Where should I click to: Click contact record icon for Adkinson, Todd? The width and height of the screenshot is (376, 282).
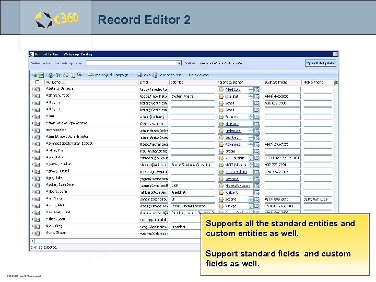37,96
